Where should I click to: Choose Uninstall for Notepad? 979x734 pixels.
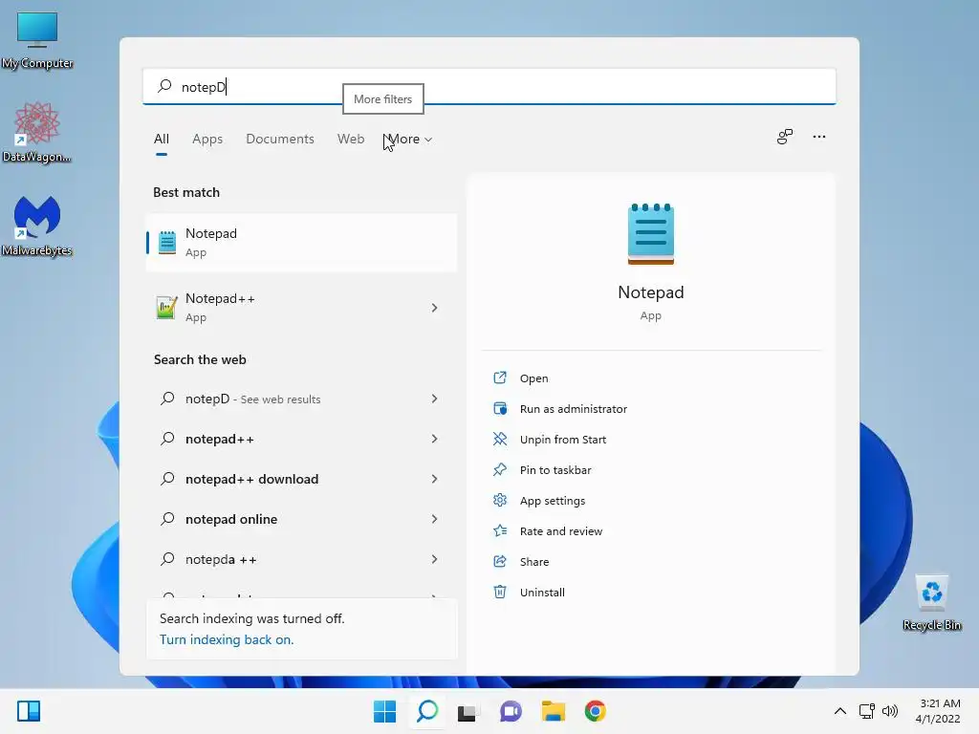coord(542,593)
